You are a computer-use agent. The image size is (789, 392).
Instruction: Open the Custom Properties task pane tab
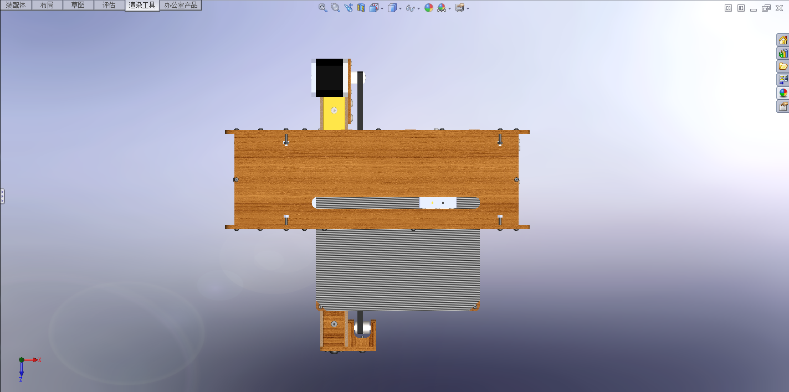(783, 106)
